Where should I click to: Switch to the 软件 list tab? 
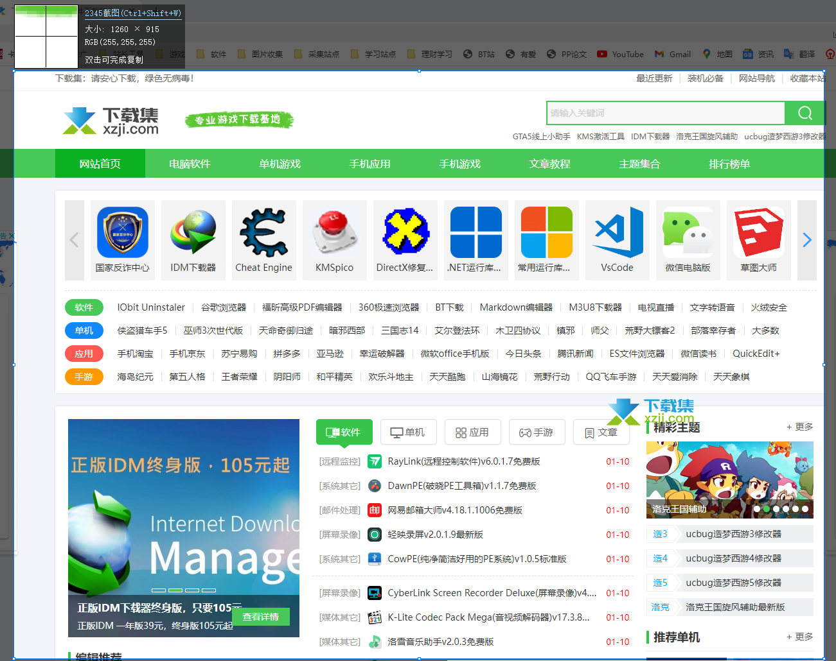pyautogui.click(x=344, y=432)
